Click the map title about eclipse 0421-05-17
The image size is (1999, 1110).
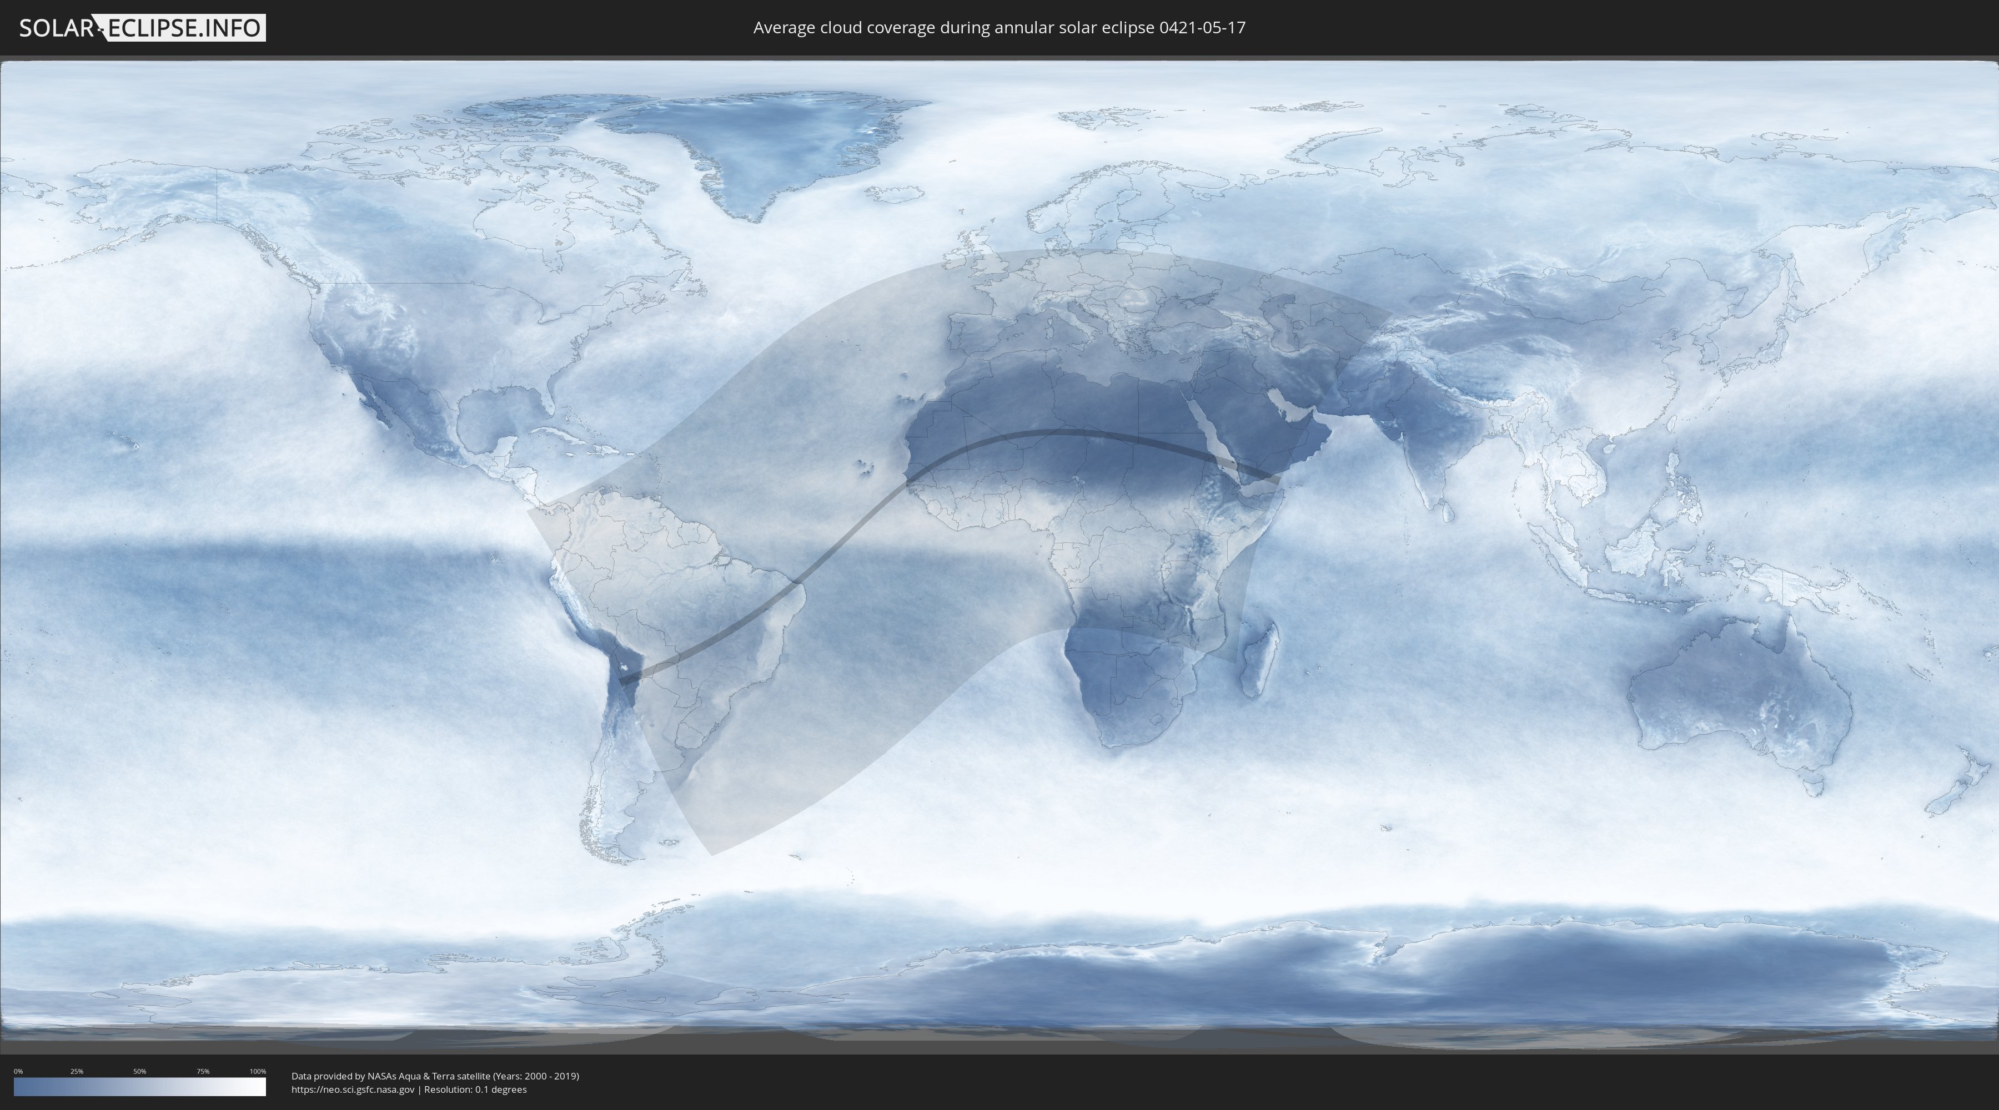tap(999, 28)
